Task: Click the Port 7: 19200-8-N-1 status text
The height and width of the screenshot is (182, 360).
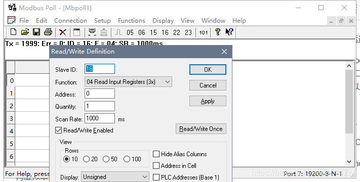Action: [313, 174]
